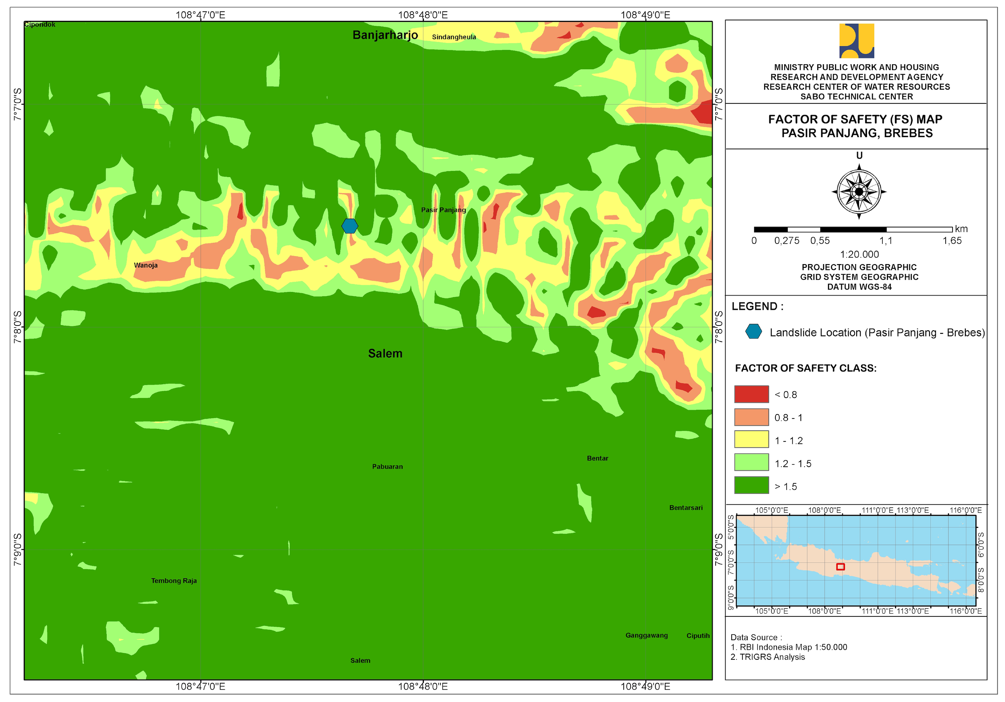
Task: Click the light green 1.2 - 1.5 swatch
Action: click(x=751, y=462)
